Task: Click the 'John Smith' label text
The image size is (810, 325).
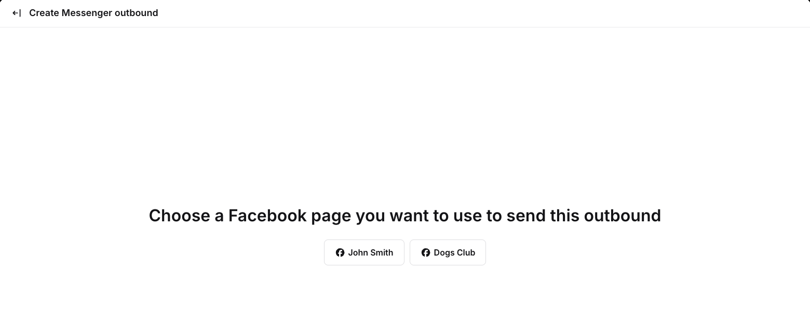Action: (x=370, y=252)
